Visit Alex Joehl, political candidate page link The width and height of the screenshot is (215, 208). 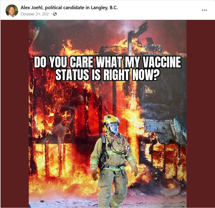(x=69, y=8)
